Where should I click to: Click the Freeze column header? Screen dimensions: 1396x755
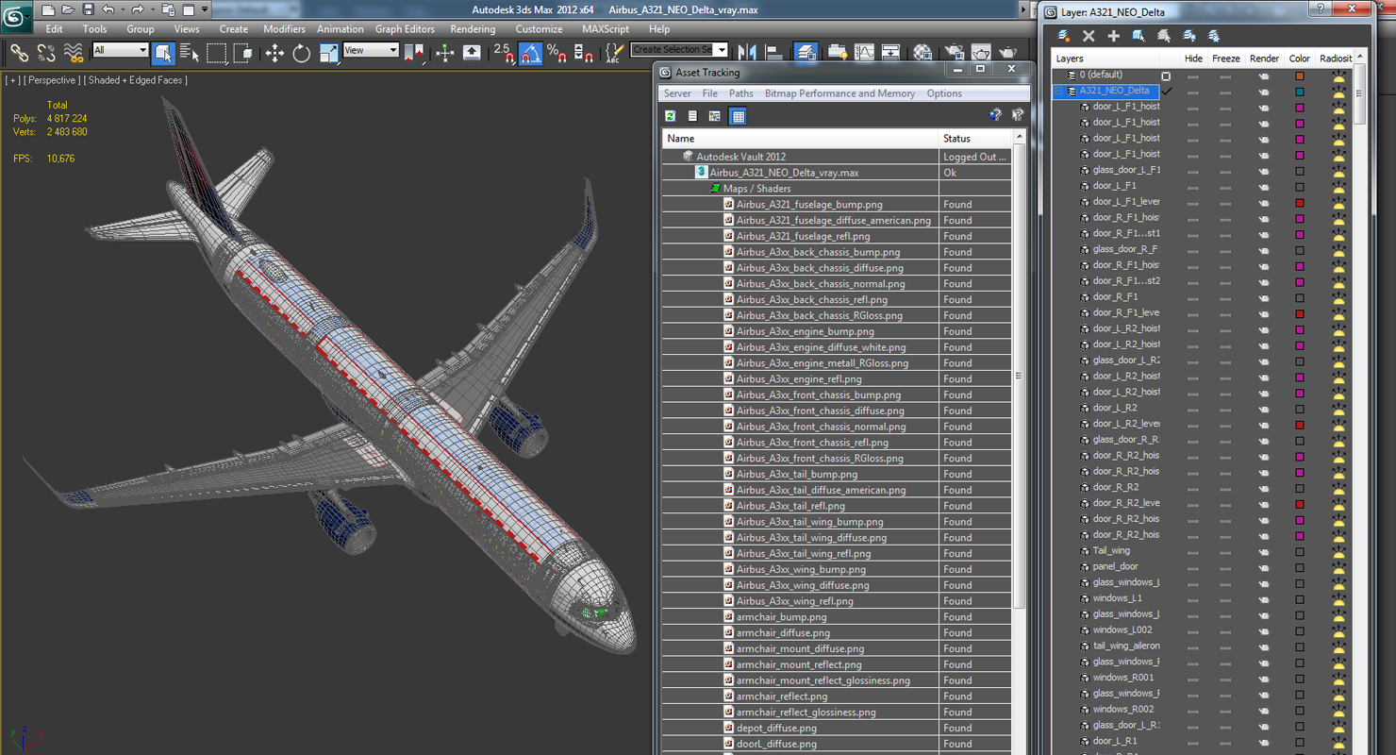coord(1226,59)
